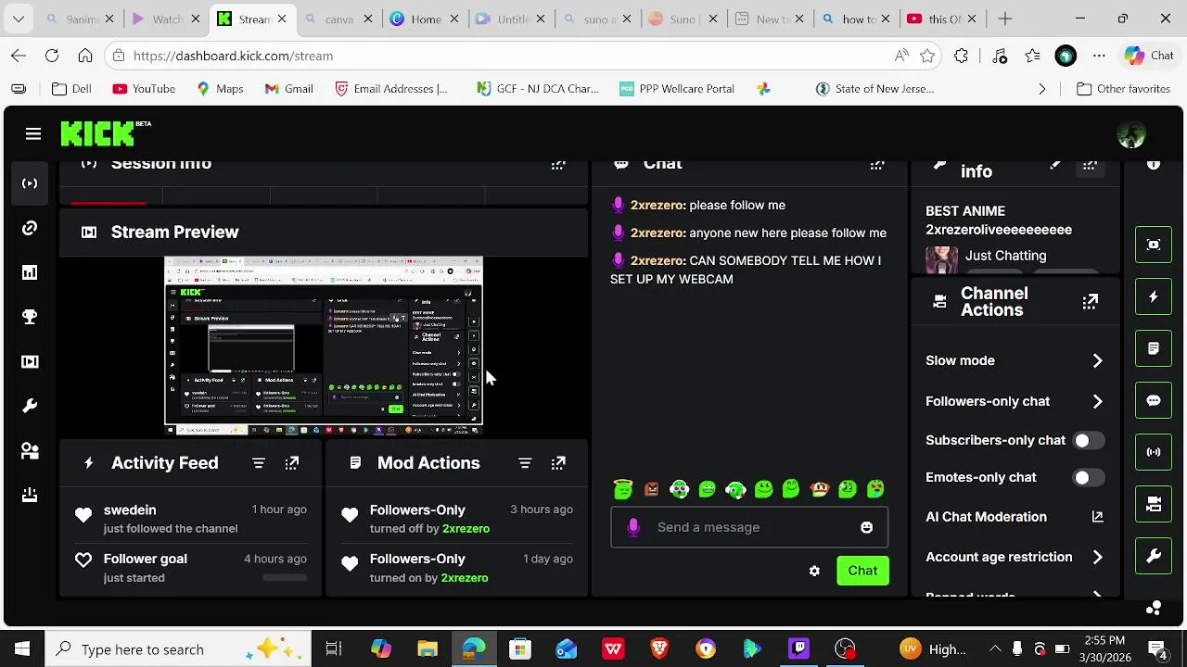Screen dimensions: 1187x667
Task: Toggle Session Info broadcast widget button
Action: click(x=1154, y=452)
